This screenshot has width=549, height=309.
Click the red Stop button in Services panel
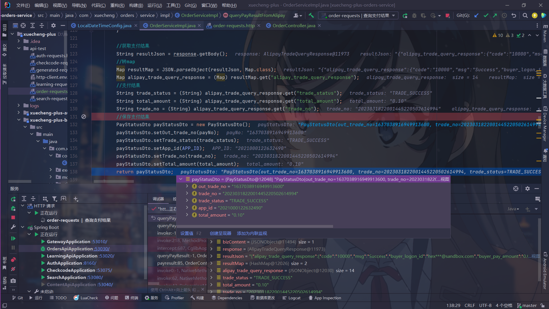pyautogui.click(x=13, y=218)
